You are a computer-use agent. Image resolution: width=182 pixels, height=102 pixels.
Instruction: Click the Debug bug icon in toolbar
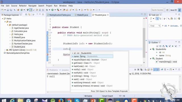point(47,10)
